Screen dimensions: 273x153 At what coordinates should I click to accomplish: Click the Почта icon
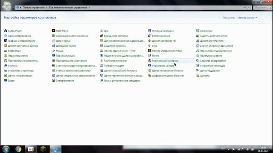click(x=149, y=56)
